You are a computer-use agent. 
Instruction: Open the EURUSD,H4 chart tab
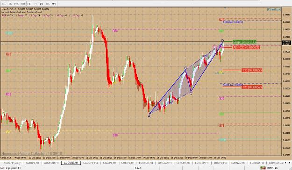click(x=257, y=163)
